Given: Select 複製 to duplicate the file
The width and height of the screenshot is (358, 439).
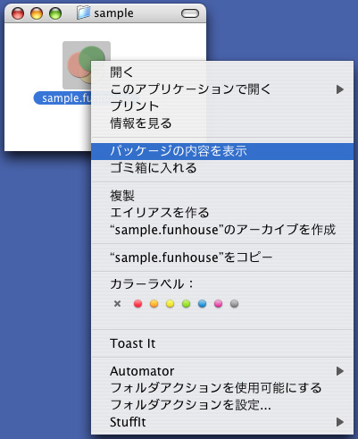Looking at the screenshot, I should 222,196.
